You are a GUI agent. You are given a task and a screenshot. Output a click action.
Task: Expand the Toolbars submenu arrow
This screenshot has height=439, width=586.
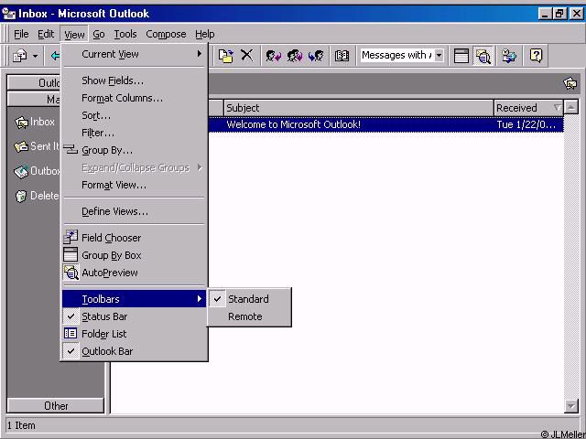pos(200,299)
